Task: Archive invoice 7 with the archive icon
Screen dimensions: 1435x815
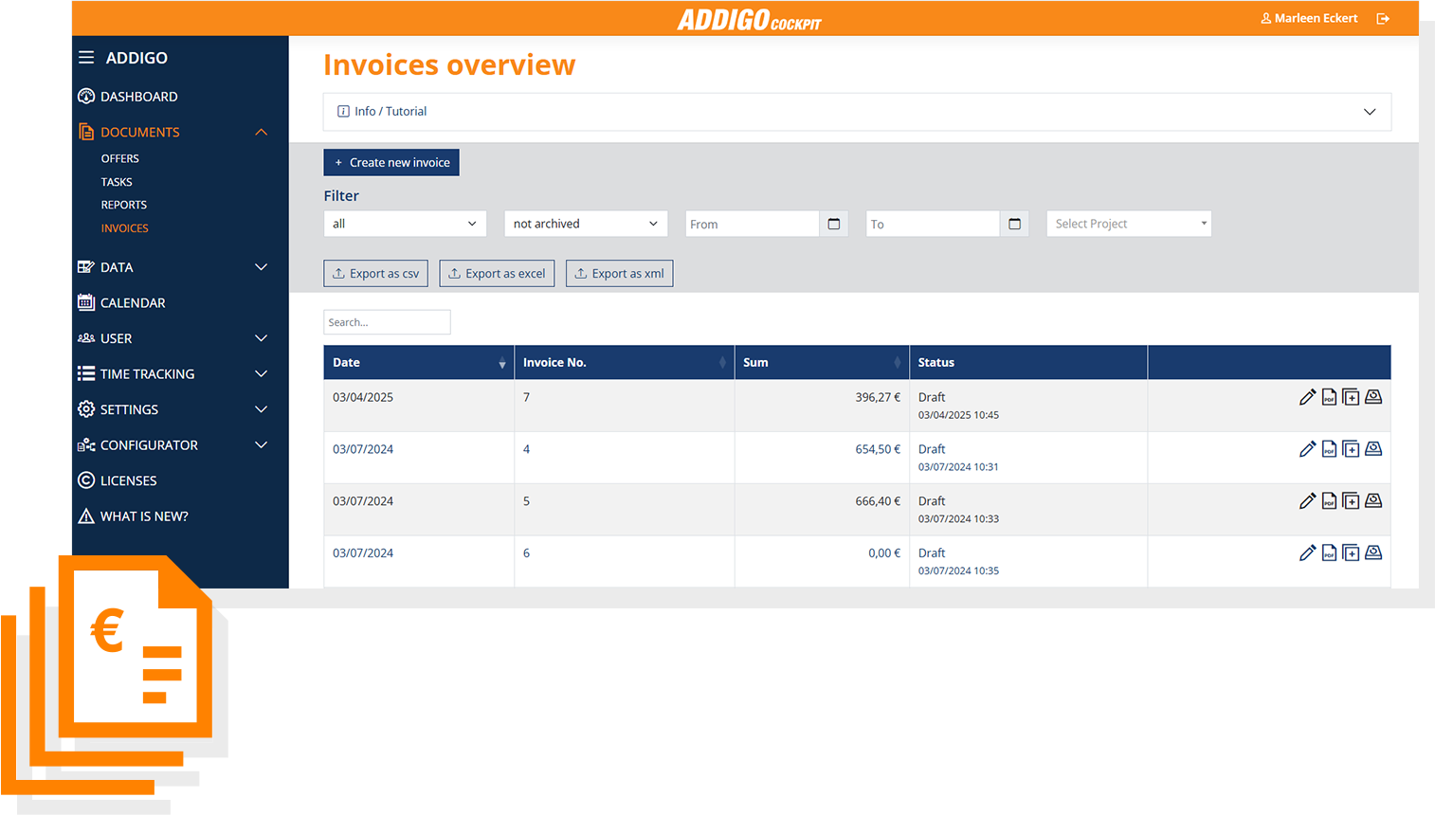Action: pyautogui.click(x=1373, y=397)
